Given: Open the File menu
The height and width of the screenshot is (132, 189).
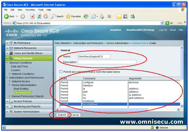Looking at the screenshot, I should click(x=6, y=10).
